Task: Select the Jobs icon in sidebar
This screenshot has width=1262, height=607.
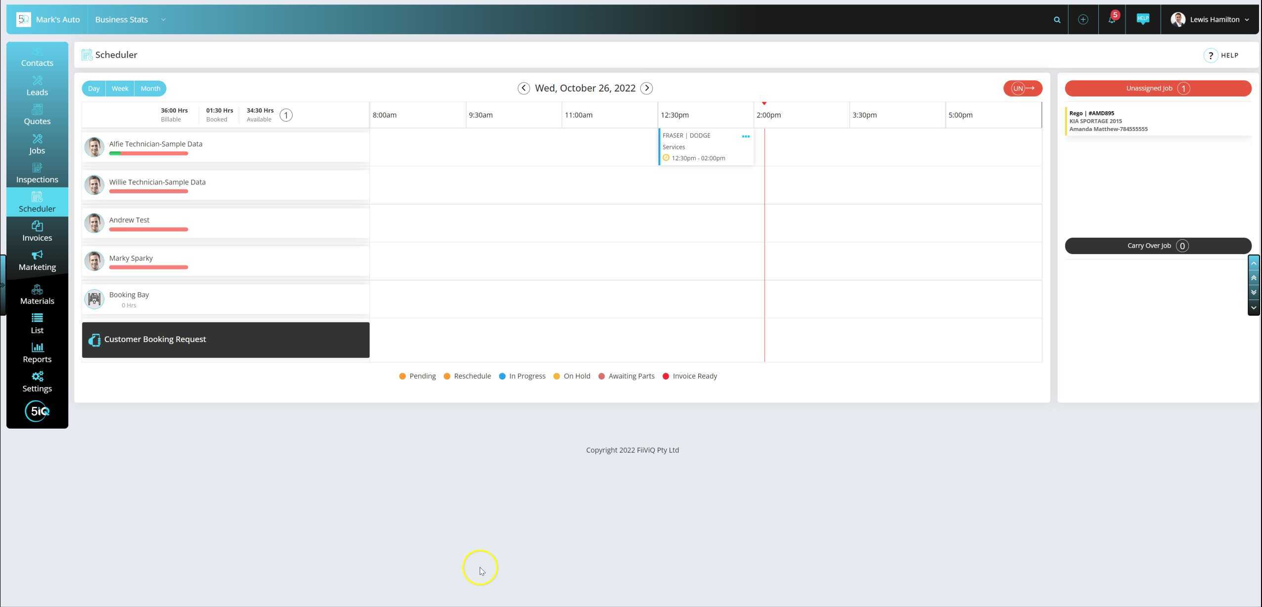Action: [x=37, y=143]
